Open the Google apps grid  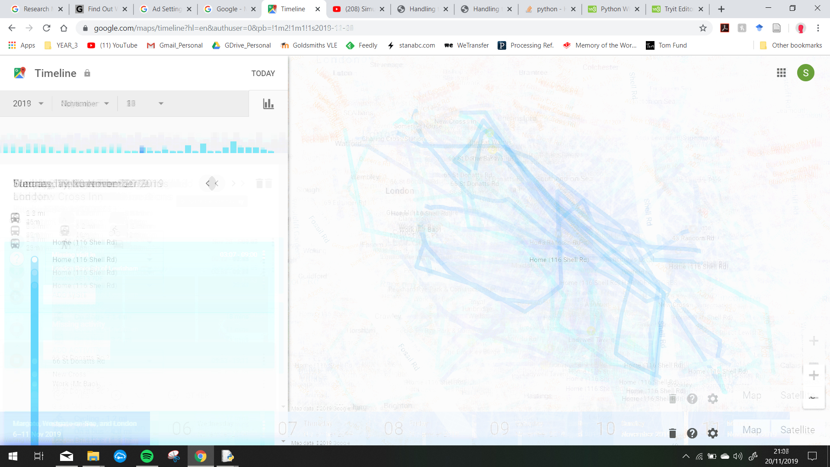pos(781,73)
